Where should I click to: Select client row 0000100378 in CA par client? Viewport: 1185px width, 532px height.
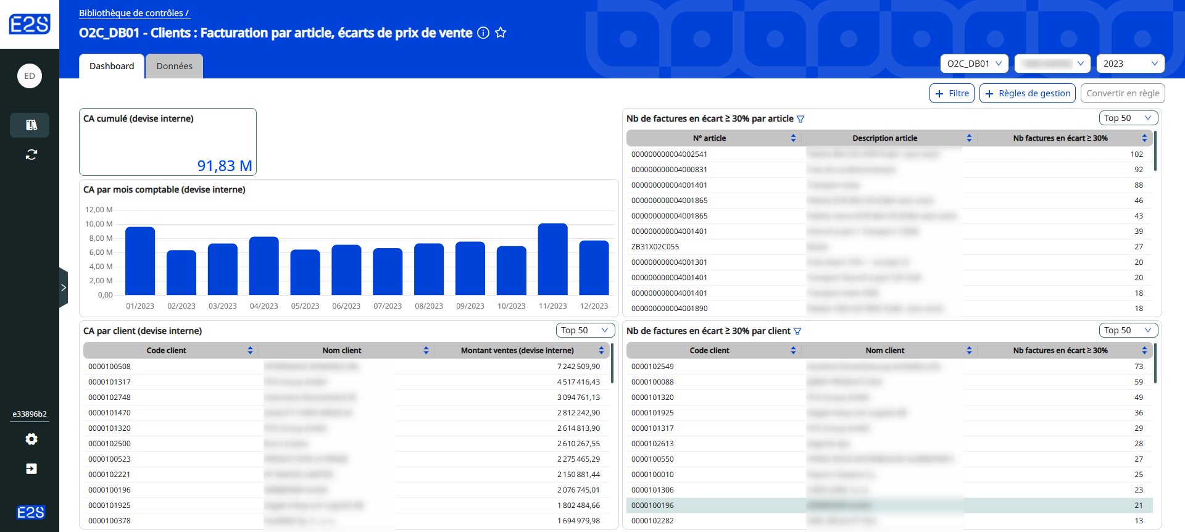(x=346, y=521)
